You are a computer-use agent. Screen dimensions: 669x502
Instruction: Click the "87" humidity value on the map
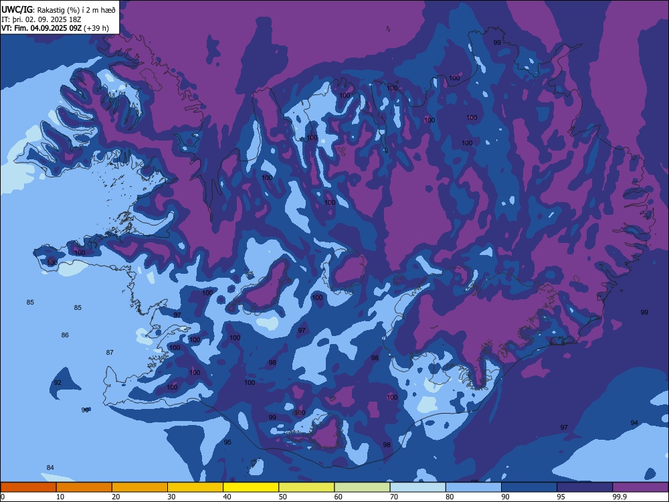[x=110, y=353]
